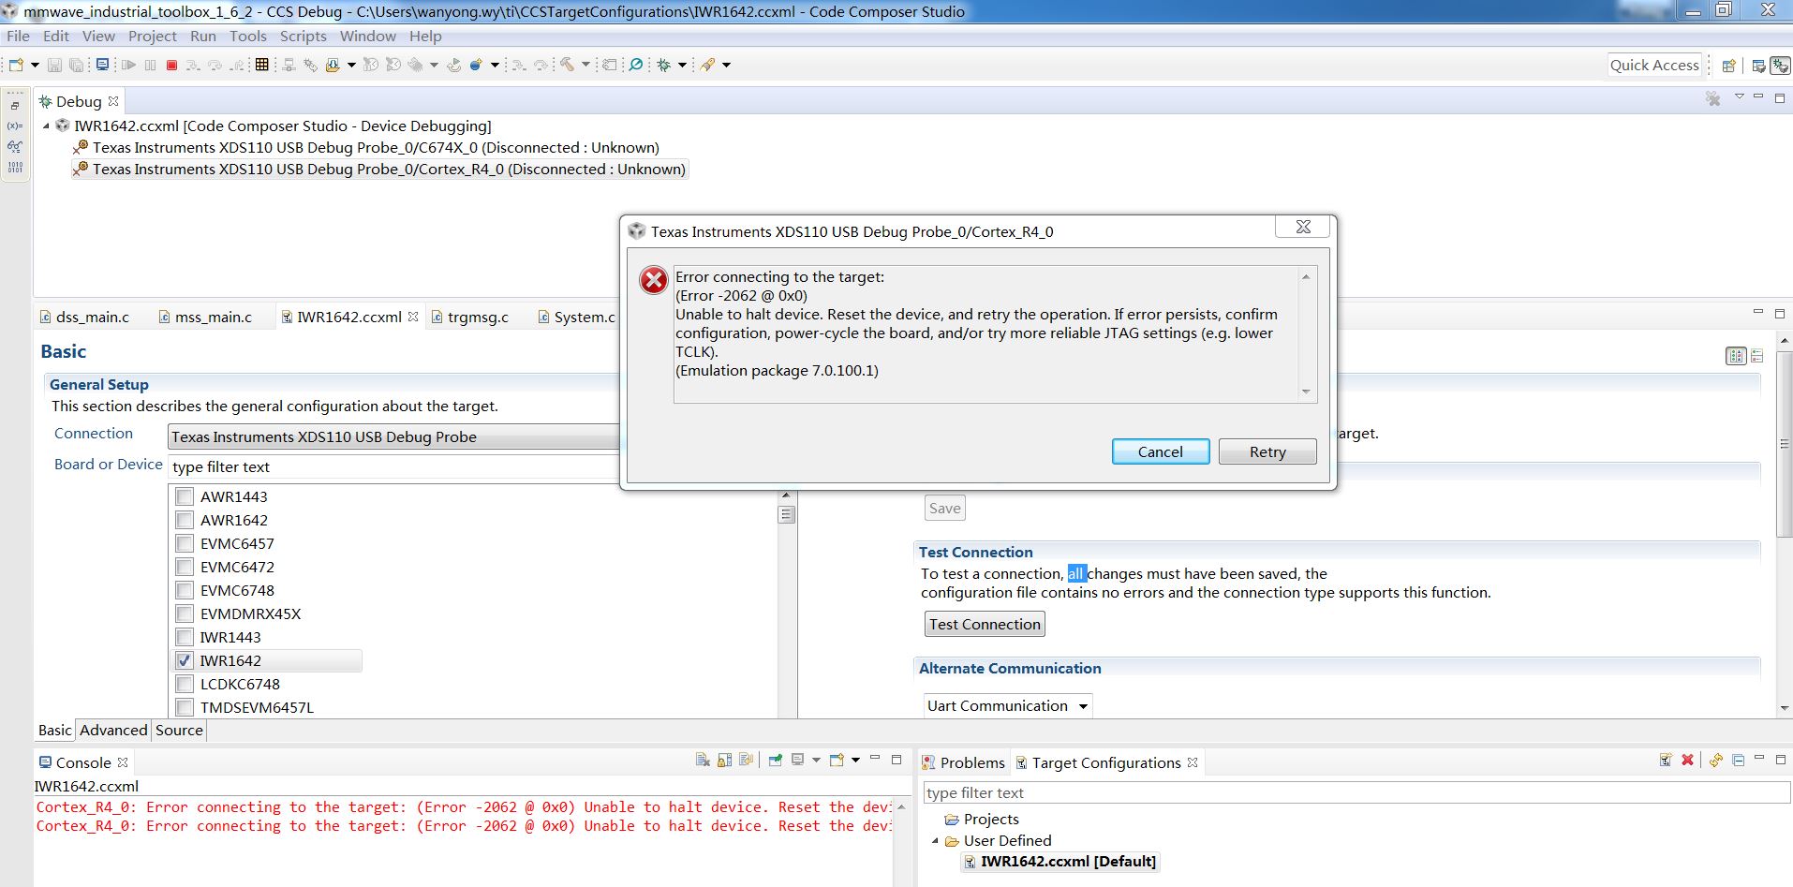Check the LCDKC6748 checkbox

(185, 684)
